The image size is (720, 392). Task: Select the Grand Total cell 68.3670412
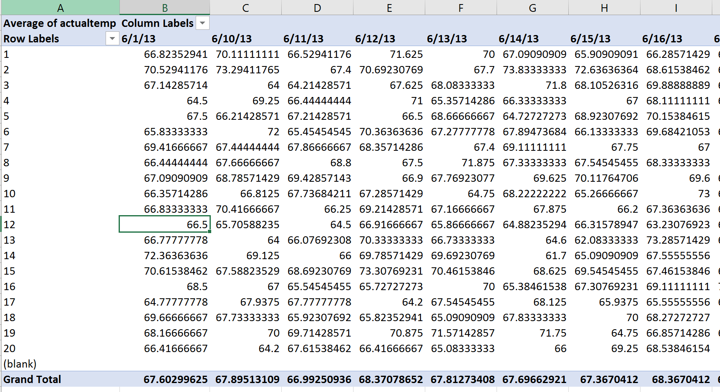[x=676, y=379]
